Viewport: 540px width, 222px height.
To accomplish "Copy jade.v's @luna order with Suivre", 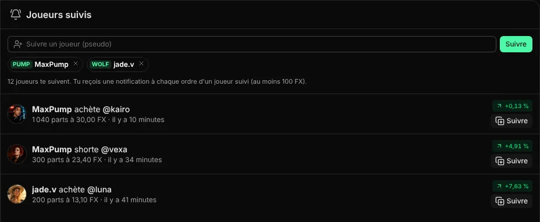I will click(511, 201).
